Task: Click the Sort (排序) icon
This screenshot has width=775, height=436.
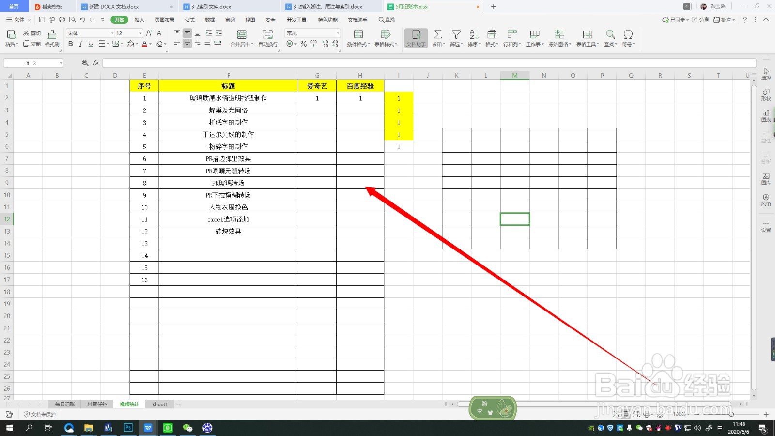Action: tap(474, 34)
